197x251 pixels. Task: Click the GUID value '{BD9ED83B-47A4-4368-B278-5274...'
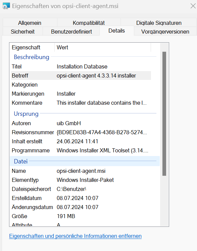coord(102,133)
